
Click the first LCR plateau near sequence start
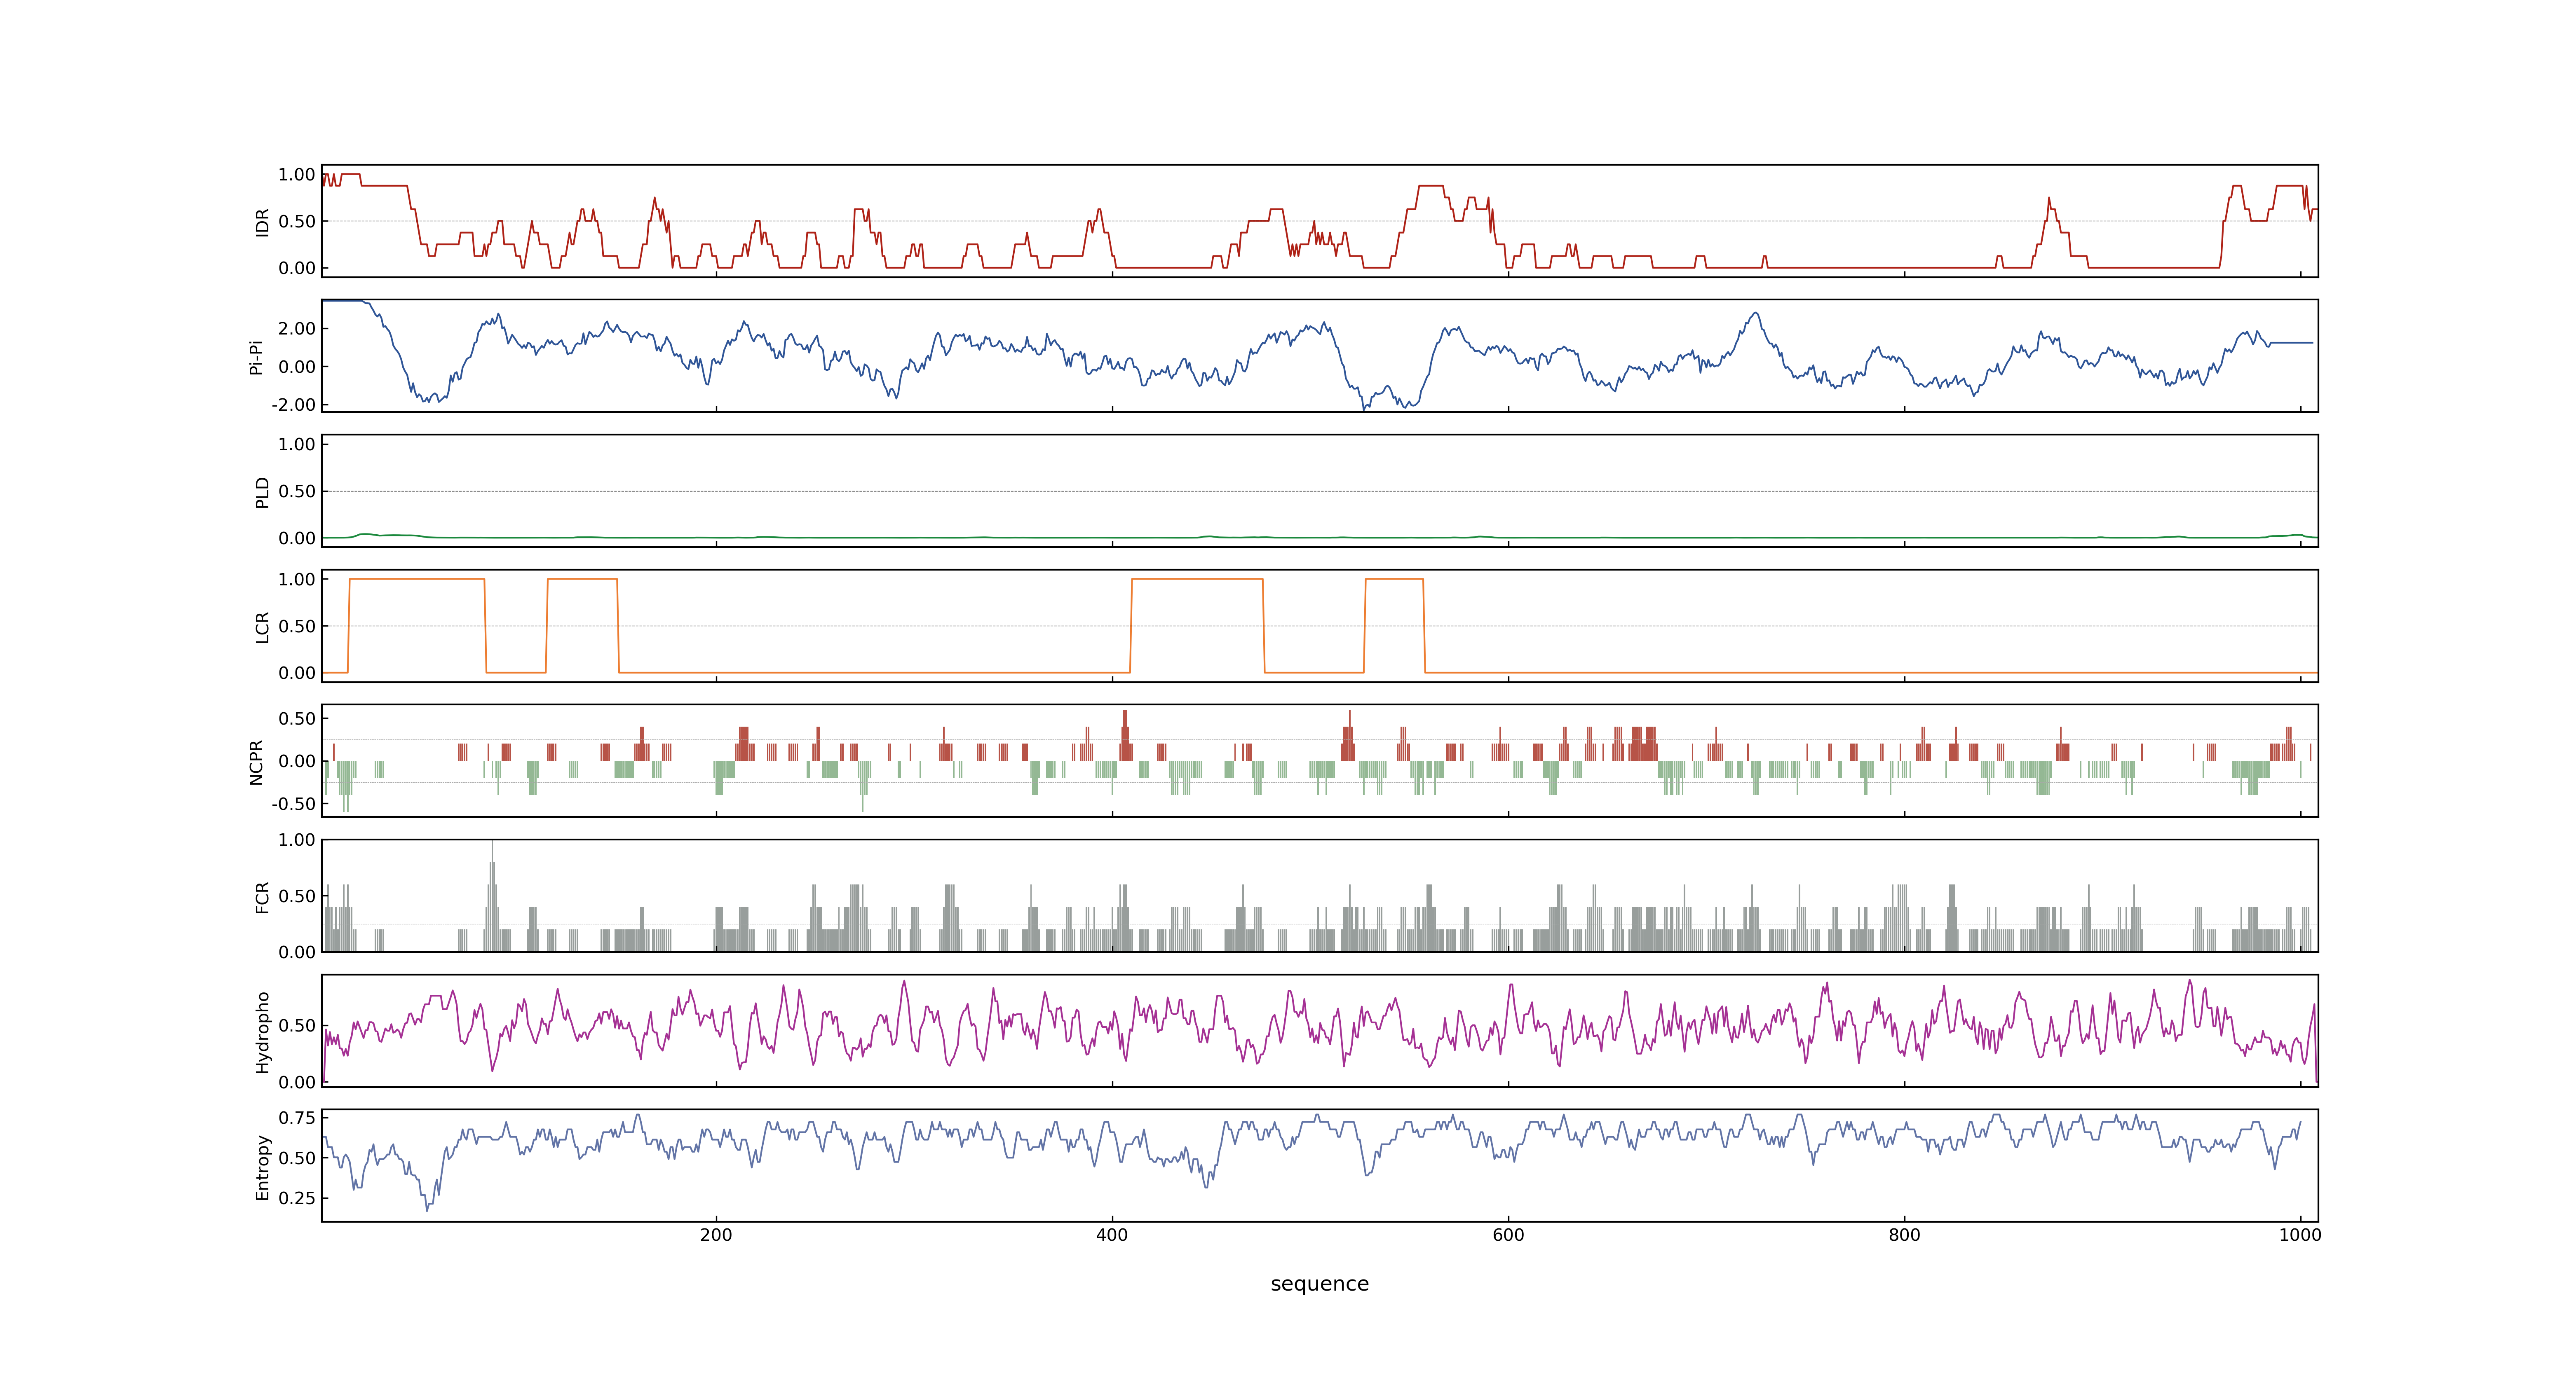[417, 580]
